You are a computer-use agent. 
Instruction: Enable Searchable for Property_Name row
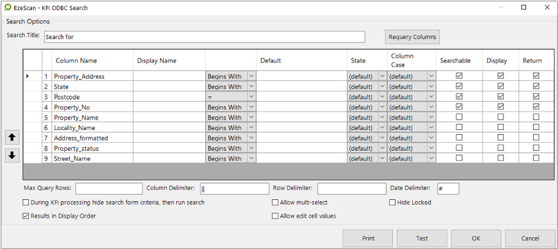[459, 117]
